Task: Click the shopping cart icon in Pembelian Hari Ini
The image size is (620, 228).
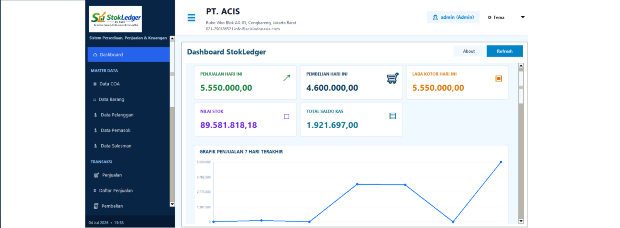Action: point(392,78)
